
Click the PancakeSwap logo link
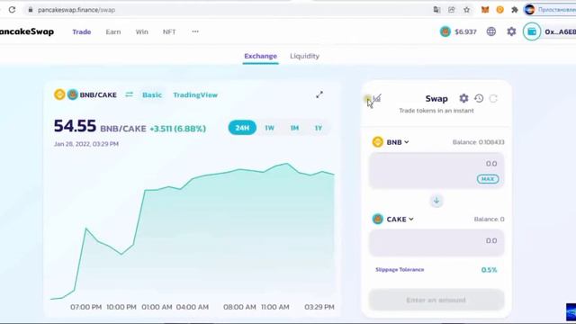(27, 31)
